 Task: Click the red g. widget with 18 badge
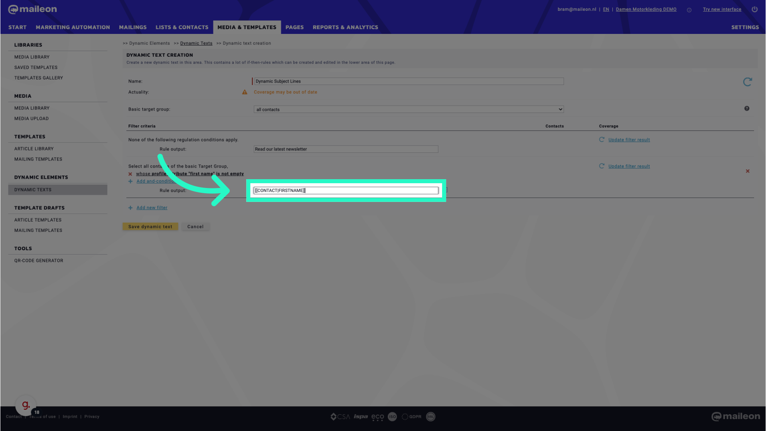pyautogui.click(x=26, y=405)
